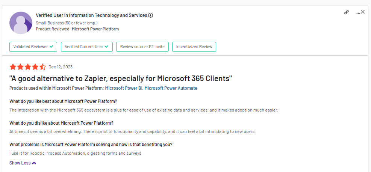371x172 pixels.
Task: Copy review link via chain icon
Action: (347, 12)
